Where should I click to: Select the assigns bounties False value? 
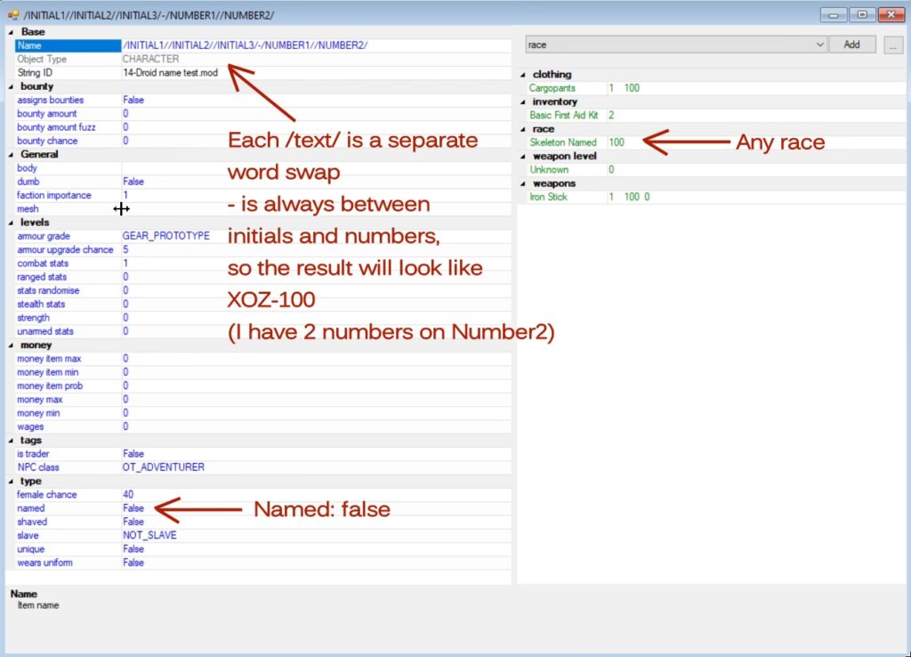[316, 100]
